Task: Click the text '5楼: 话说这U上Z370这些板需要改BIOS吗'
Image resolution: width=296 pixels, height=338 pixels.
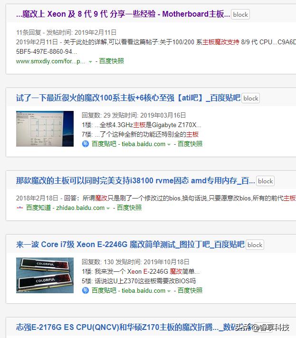Action: (x=139, y=281)
